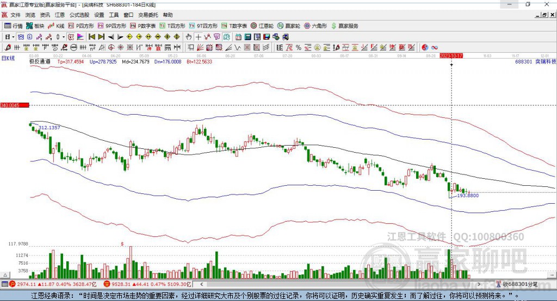
Task: Click the yin-yang taiji icon
Action: point(425,47)
